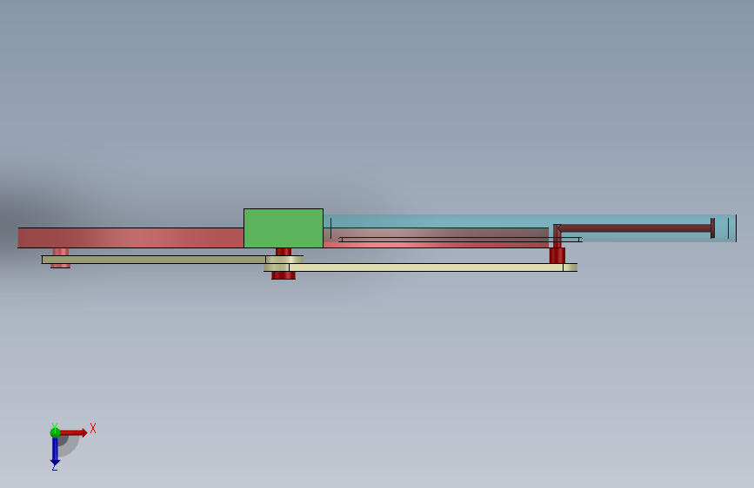The height and width of the screenshot is (488, 754).
Task: Select the dark red pin at the right link end
Action: pyautogui.click(x=557, y=255)
